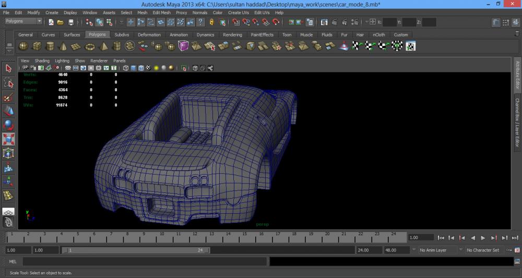The image size is (522, 278).
Task: Click the MEL command input field
Action: point(145,261)
